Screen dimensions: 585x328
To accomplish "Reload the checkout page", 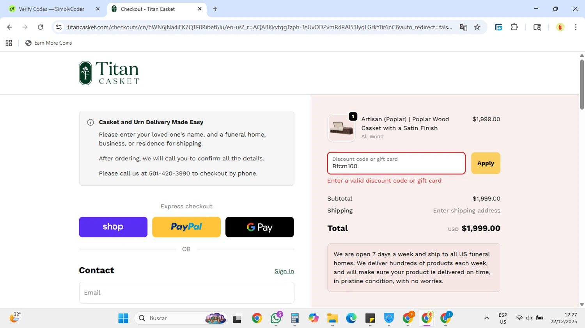I will coord(41,27).
